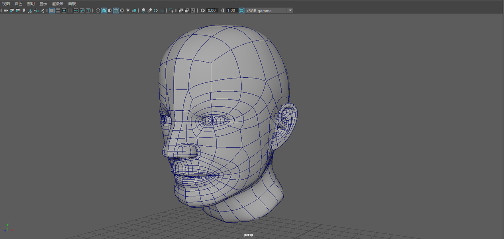Enable Wireframe display cube icon
The width and height of the screenshot is (504, 239).
coord(98,10)
